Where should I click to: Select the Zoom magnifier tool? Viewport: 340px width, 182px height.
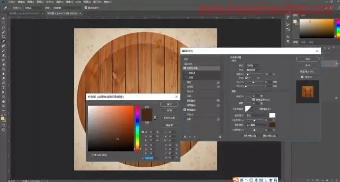pyautogui.click(x=3, y=106)
